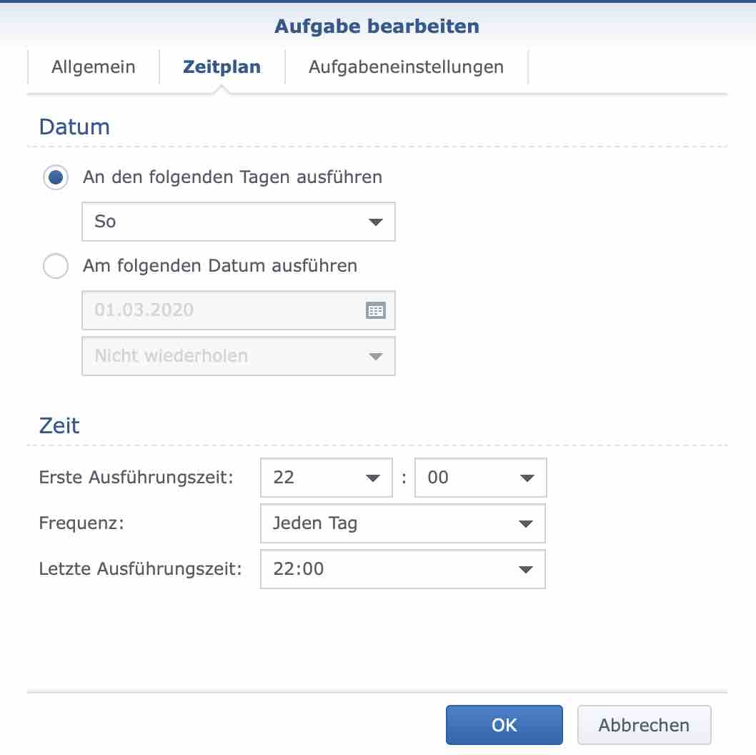Confirm the schedule with OK
The image size is (756, 755).
[x=504, y=724]
